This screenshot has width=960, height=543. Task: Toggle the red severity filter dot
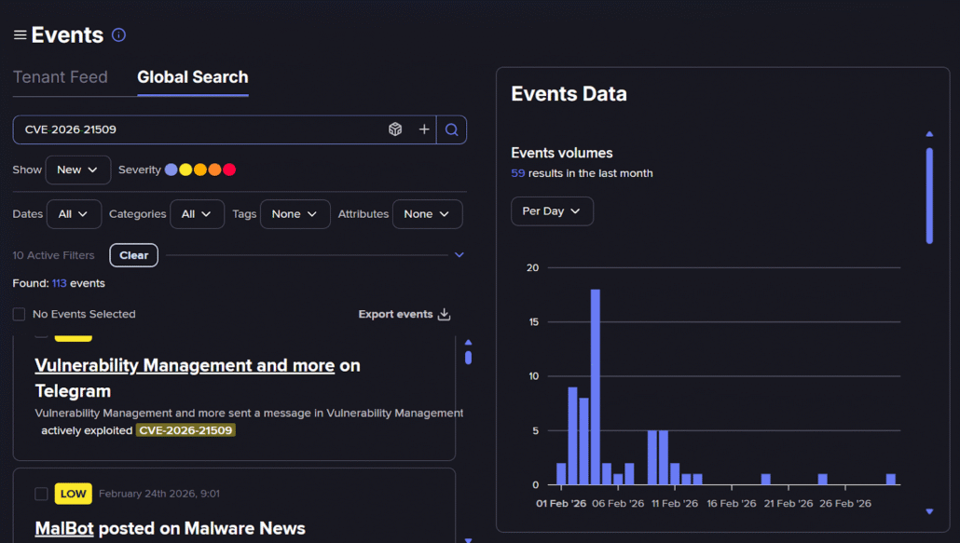pos(229,170)
